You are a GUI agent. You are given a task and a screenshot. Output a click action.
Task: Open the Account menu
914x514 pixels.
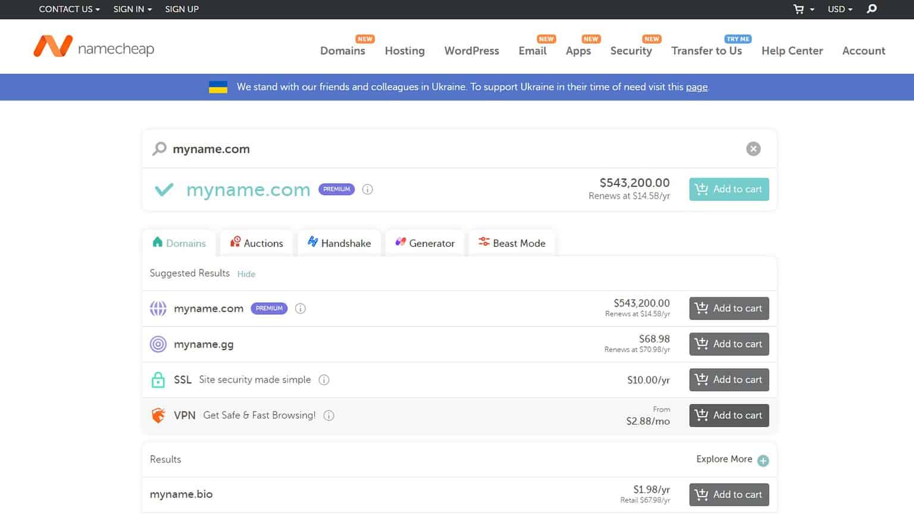coord(864,51)
